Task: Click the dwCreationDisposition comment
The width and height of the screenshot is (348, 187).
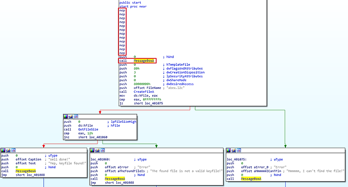Action: coord(186,72)
